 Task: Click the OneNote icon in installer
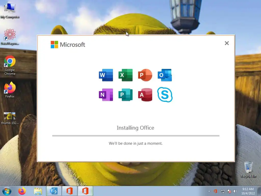tap(106, 95)
